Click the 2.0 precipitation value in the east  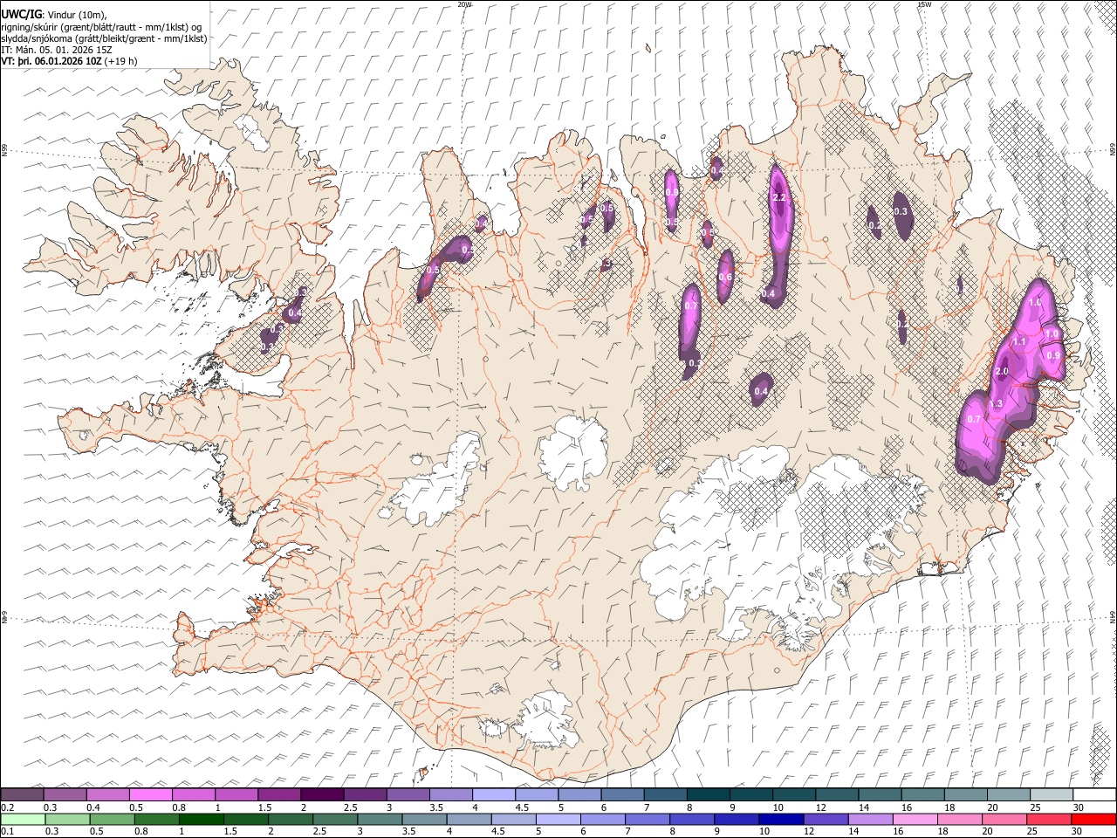click(x=1002, y=371)
